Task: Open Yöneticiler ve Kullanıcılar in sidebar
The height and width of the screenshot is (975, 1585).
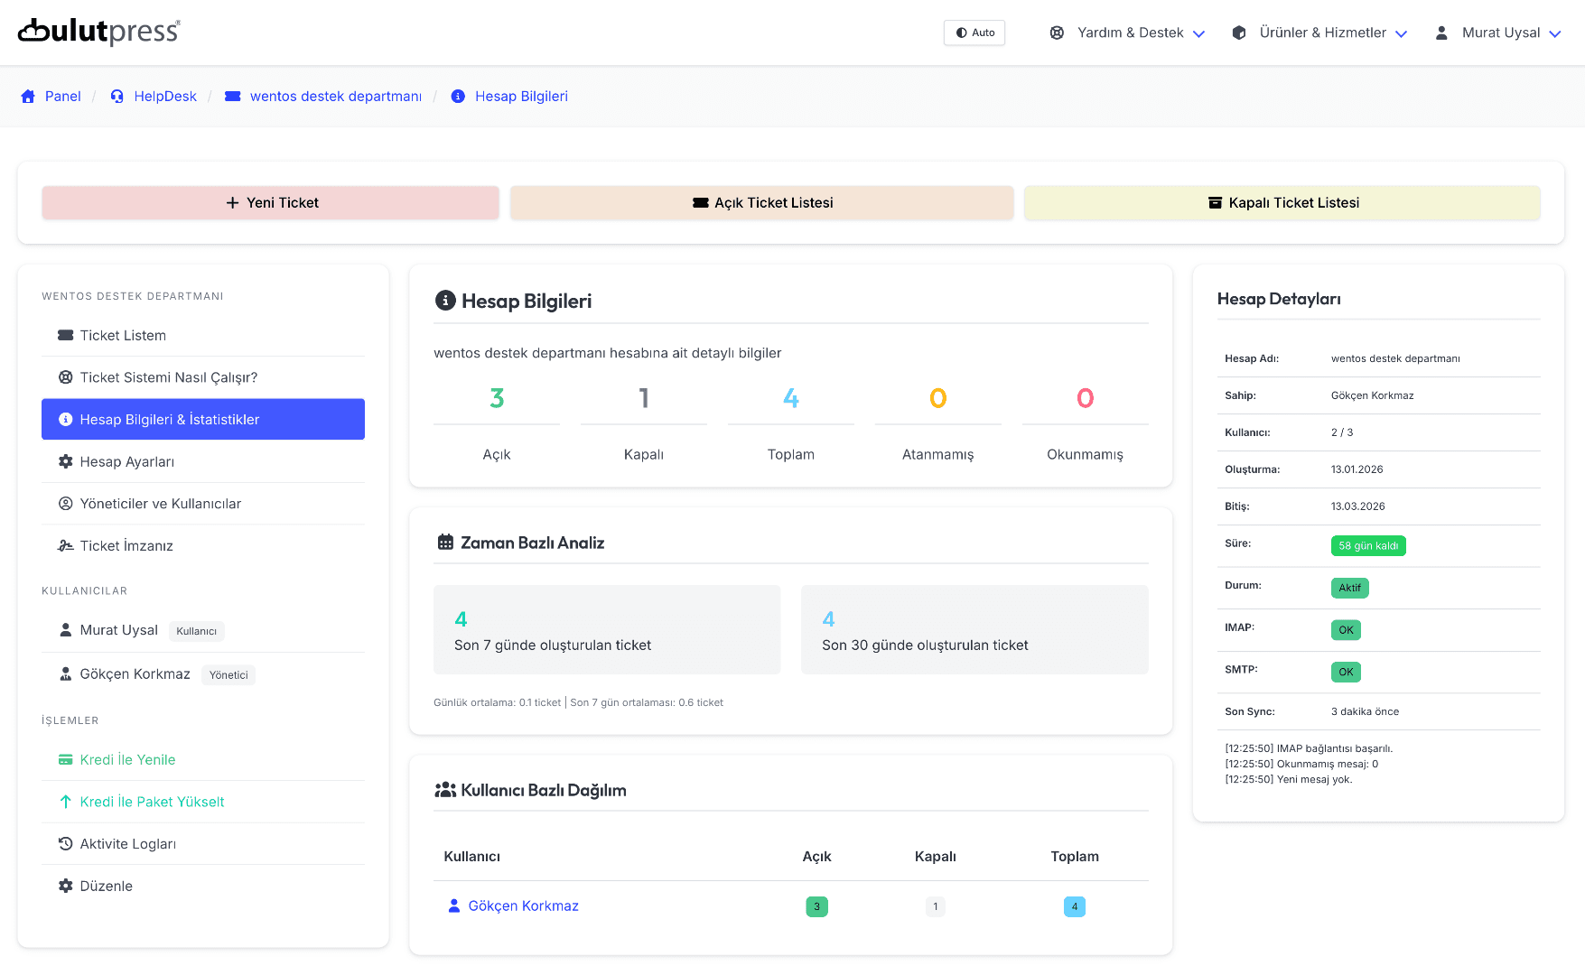Action: (x=160, y=504)
